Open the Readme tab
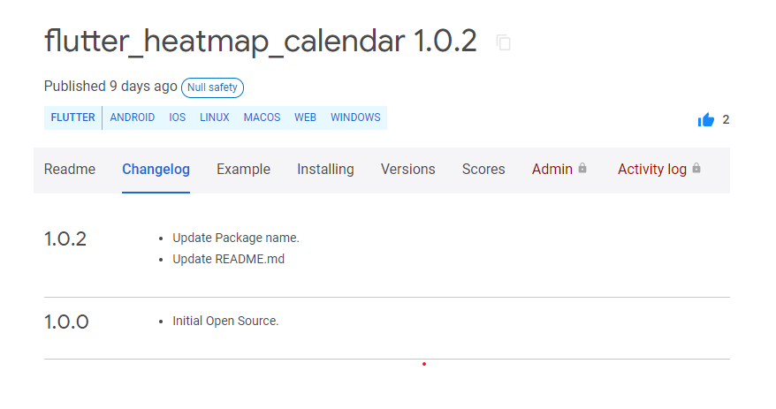 (70, 170)
